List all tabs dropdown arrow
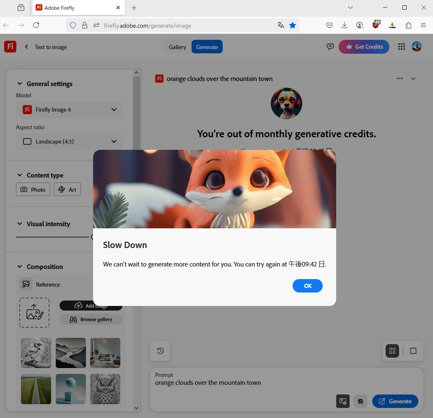Image resolution: width=433 pixels, height=418 pixels. coord(350,8)
